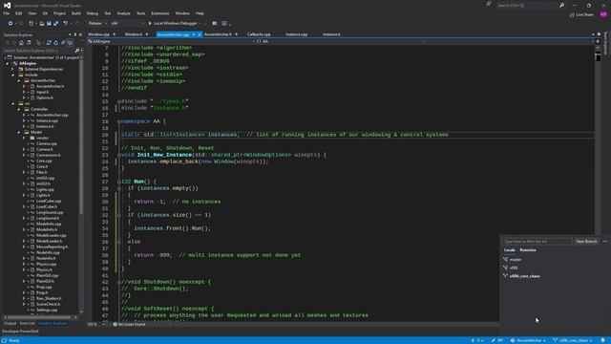Select the v006_core_chaos branch in list
Screen dimensions: 611x344
(524, 276)
